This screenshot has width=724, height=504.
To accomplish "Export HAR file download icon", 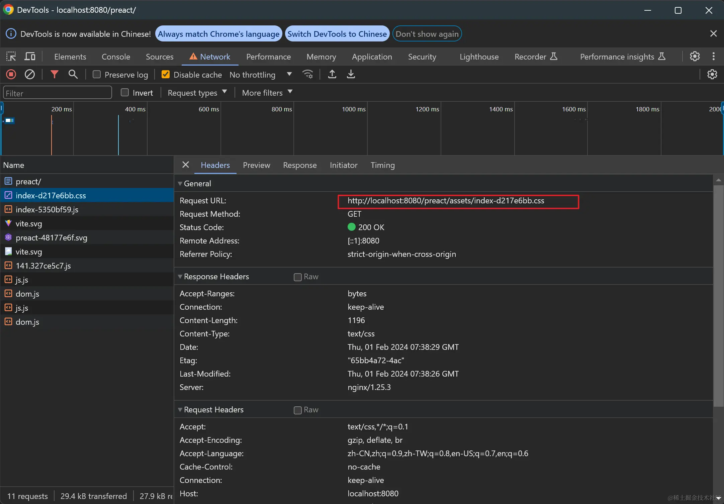I will click(351, 74).
